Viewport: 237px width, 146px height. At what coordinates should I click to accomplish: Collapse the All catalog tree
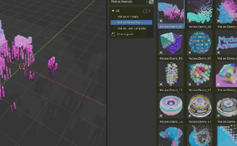point(113,11)
